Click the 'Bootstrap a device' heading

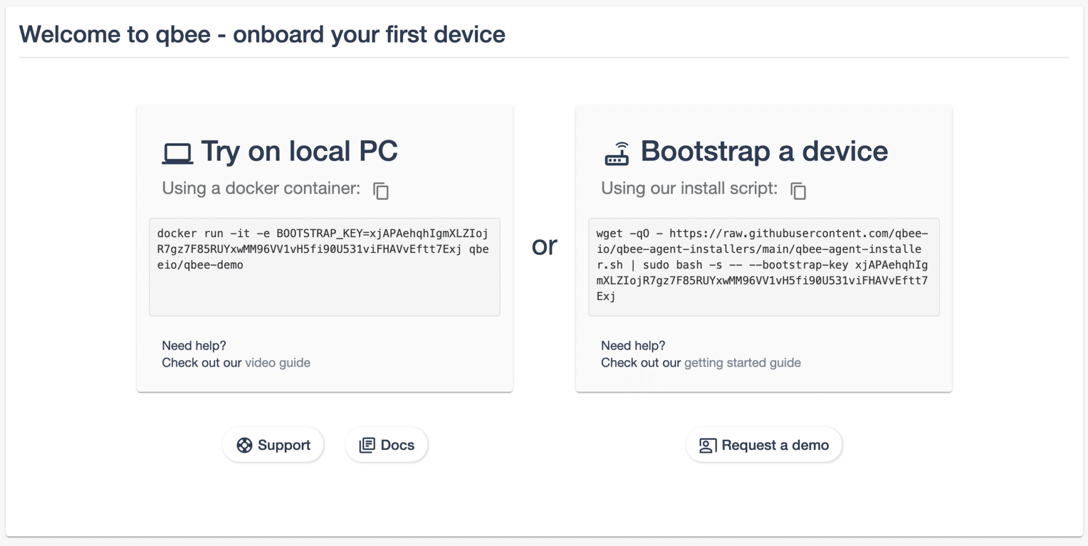click(x=764, y=152)
